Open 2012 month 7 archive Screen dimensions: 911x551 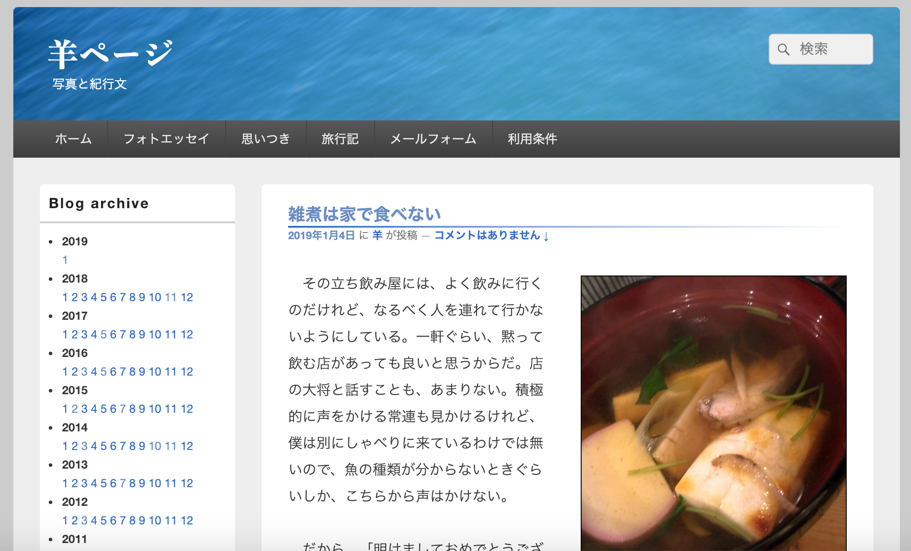pyautogui.click(x=123, y=520)
